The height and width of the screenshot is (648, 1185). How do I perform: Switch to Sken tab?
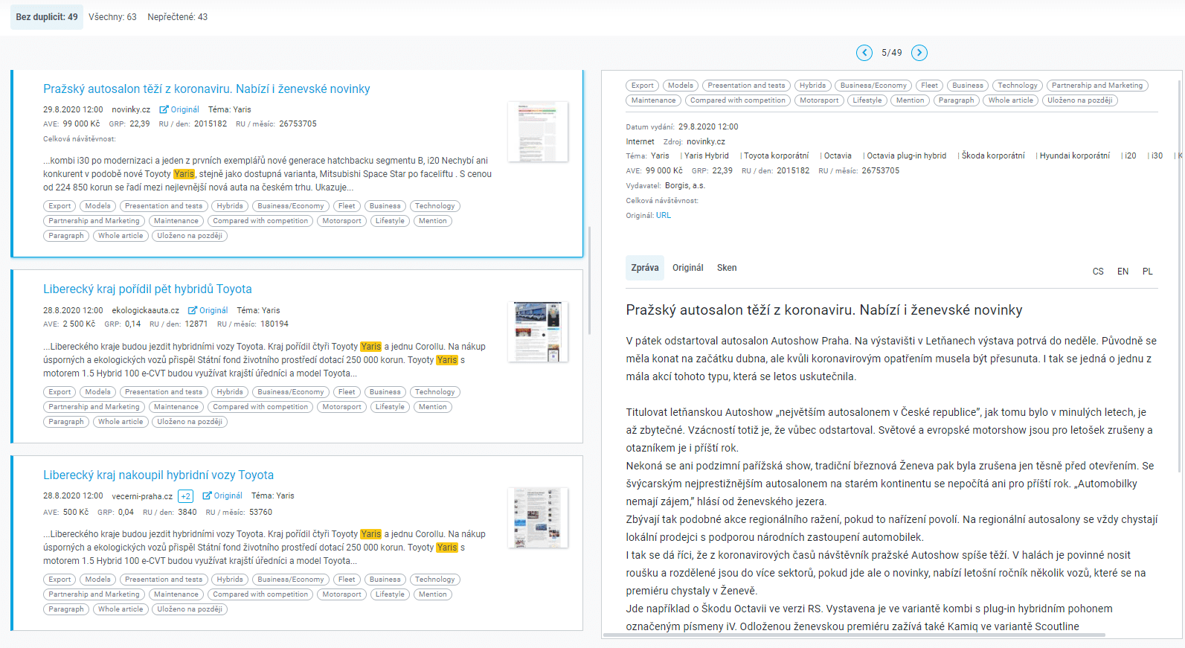click(x=727, y=268)
